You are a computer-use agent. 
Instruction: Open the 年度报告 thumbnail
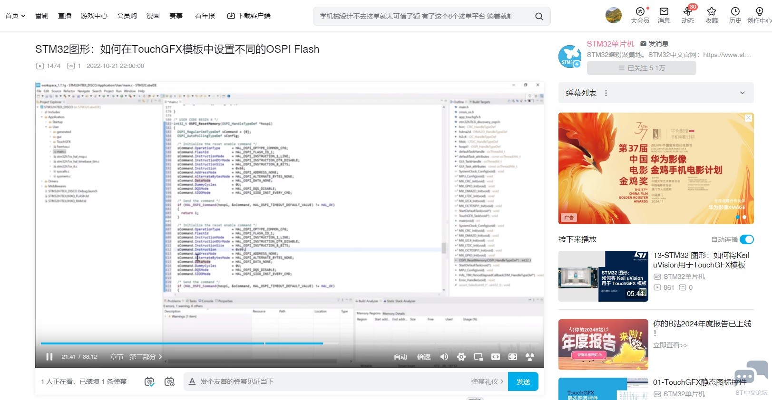pos(603,344)
